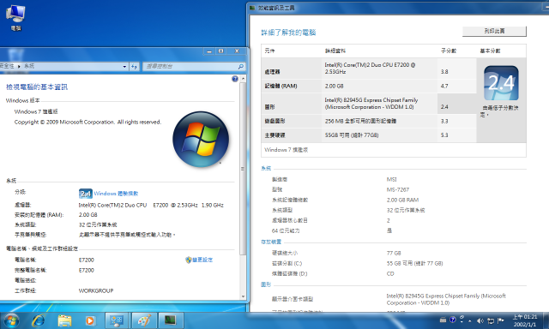Click the keyboard icon in system tray
This screenshot has height=329, width=549.
pyautogui.click(x=443, y=320)
